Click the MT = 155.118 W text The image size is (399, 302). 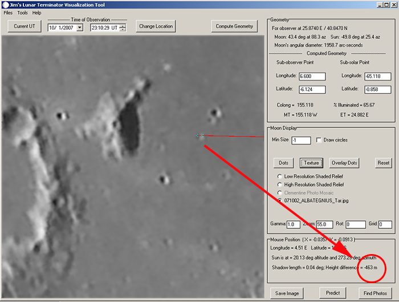(x=300, y=115)
